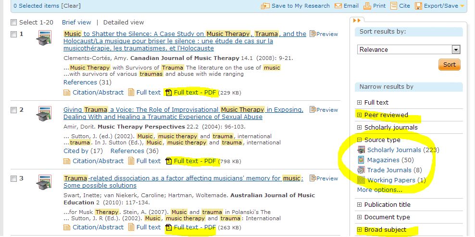Click the orange Sort button
This screenshot has height=237, width=475.
[x=449, y=64]
